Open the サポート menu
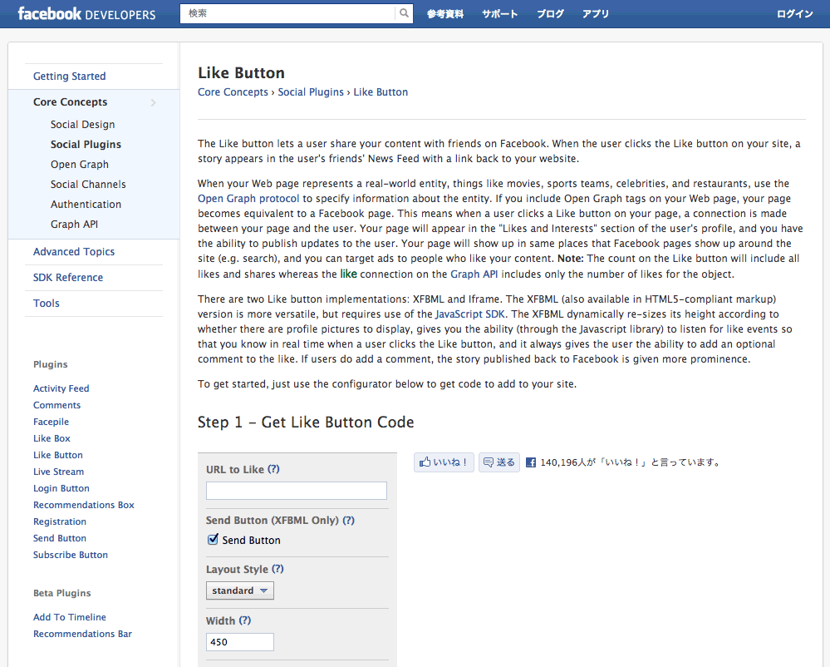The width and height of the screenshot is (830, 667). 499,14
